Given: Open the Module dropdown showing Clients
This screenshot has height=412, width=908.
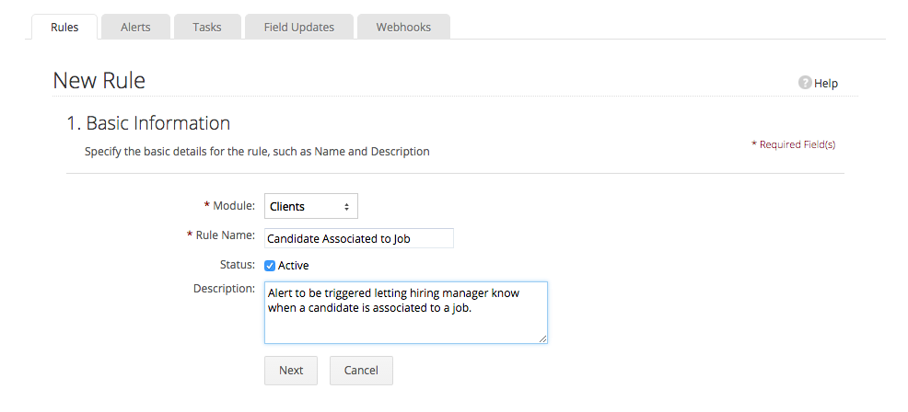Looking at the screenshot, I should pos(310,206).
